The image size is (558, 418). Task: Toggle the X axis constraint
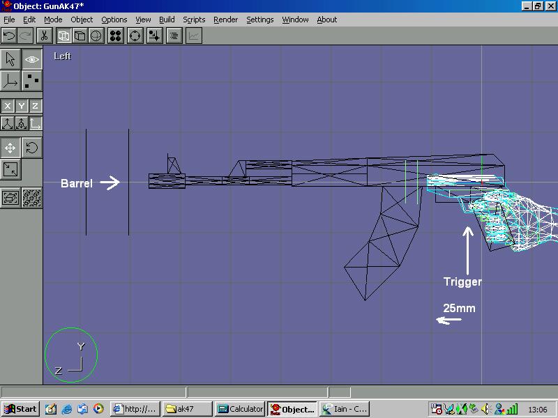click(x=8, y=106)
